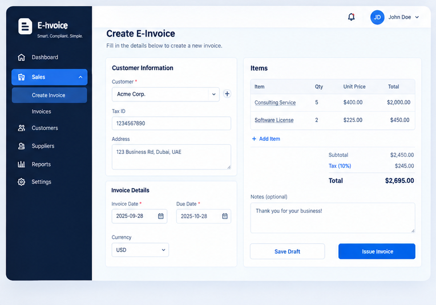
Task: Open the notifications bell
Action: click(x=352, y=17)
